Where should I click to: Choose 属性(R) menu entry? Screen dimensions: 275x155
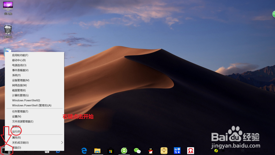click(35, 137)
